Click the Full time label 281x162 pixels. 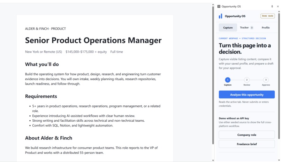pos(116,52)
